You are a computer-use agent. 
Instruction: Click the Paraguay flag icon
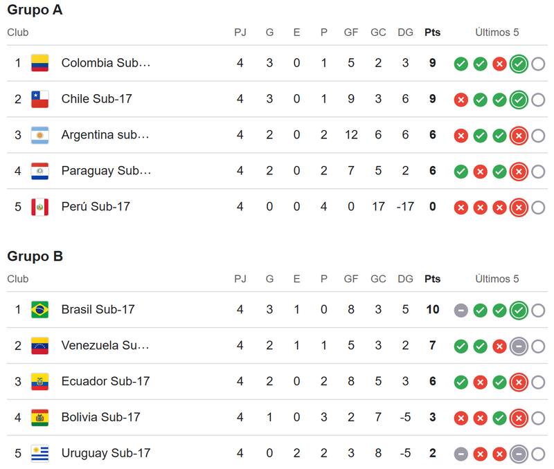[x=40, y=171]
